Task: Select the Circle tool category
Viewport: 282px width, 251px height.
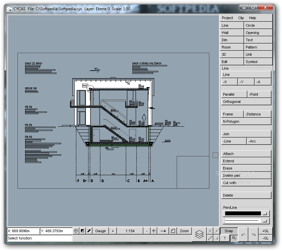Action: coord(258,25)
